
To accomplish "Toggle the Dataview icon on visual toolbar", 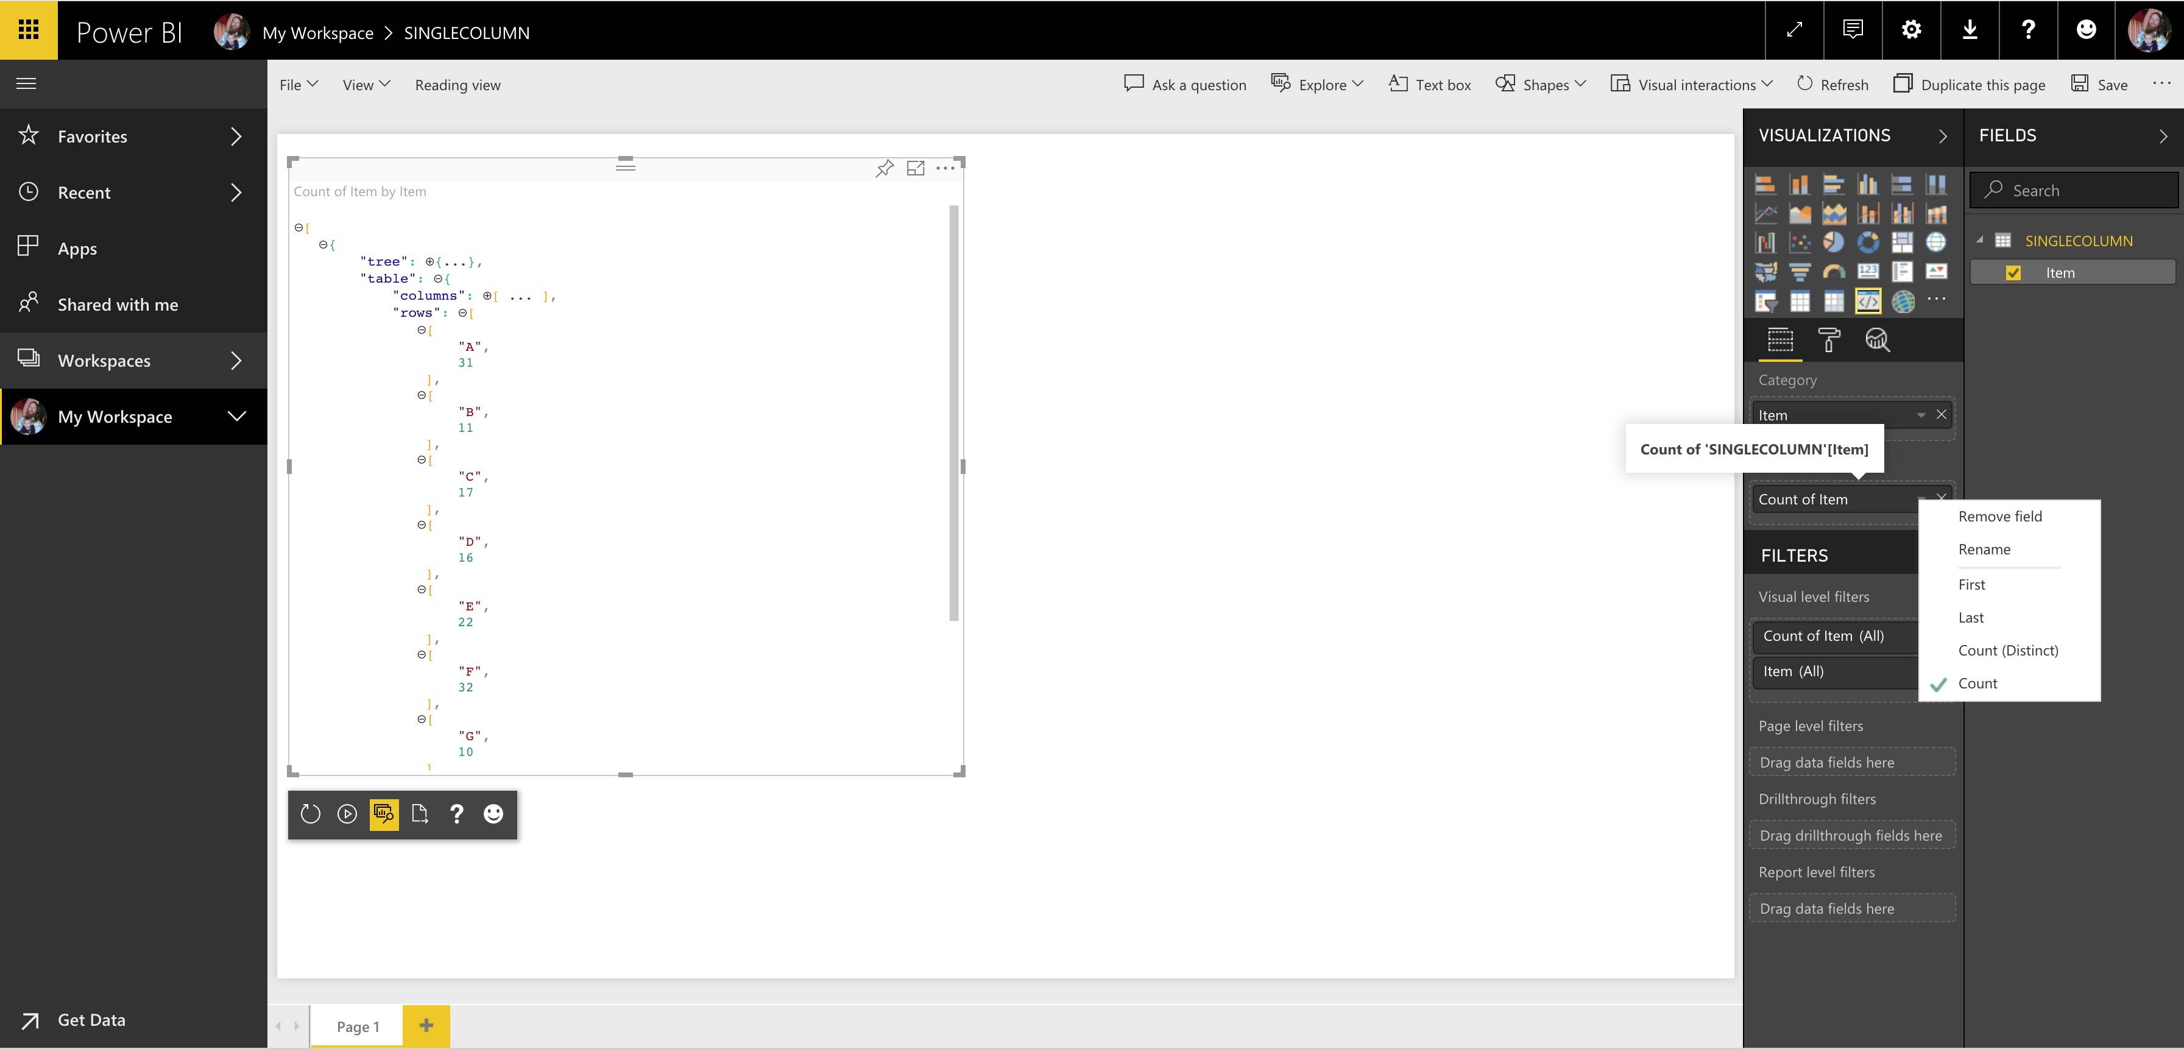I will (384, 814).
